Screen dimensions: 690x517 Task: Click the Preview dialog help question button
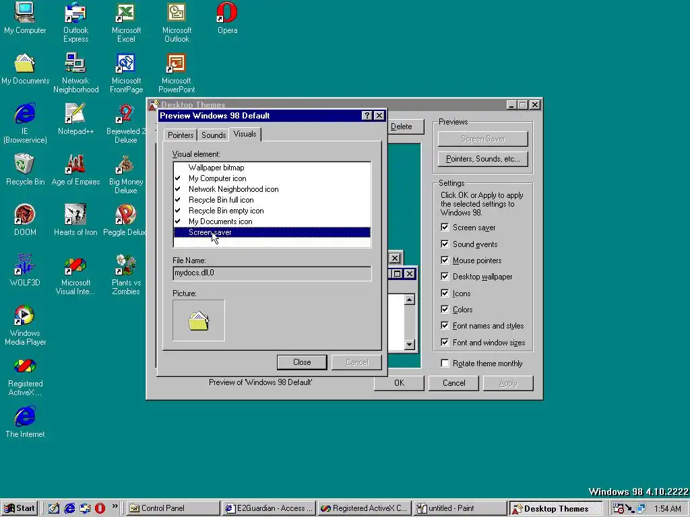point(367,116)
